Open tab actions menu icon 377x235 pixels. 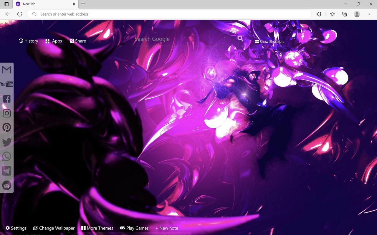pos(6,4)
